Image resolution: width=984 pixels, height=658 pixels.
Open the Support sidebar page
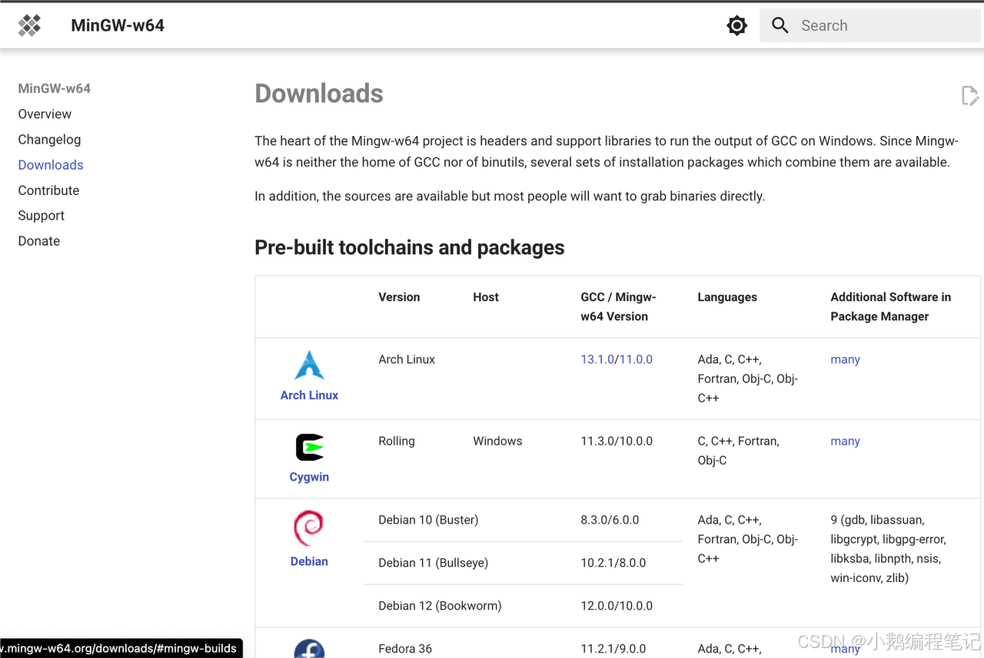pyautogui.click(x=42, y=215)
